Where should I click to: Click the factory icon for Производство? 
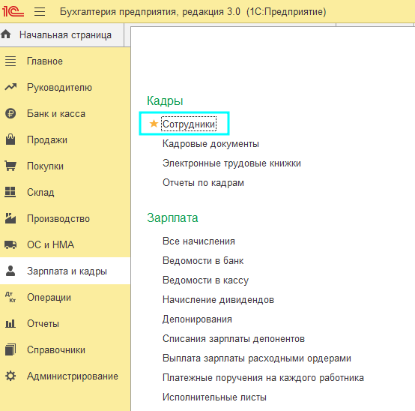point(10,218)
